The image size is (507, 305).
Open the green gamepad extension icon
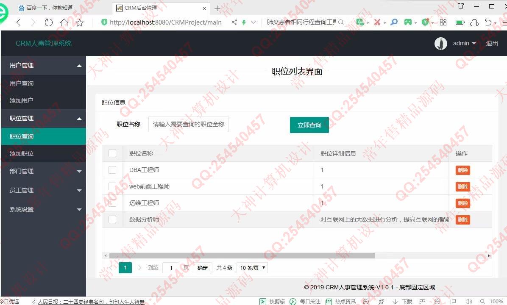(408, 22)
